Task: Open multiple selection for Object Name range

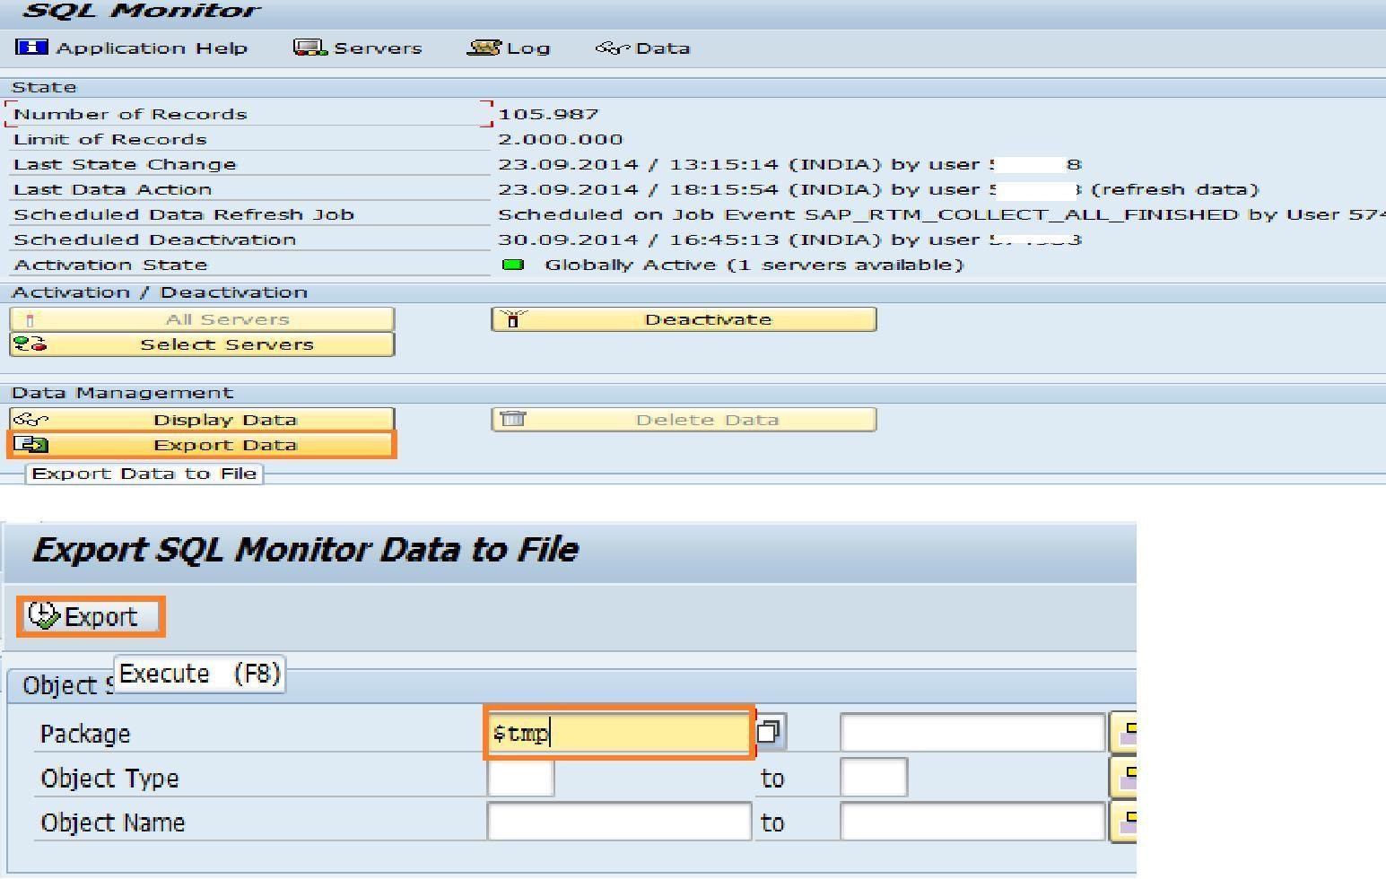Action: 1125,822
